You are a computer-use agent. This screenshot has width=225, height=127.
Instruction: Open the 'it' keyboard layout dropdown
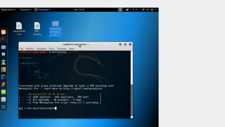pos(135,10)
